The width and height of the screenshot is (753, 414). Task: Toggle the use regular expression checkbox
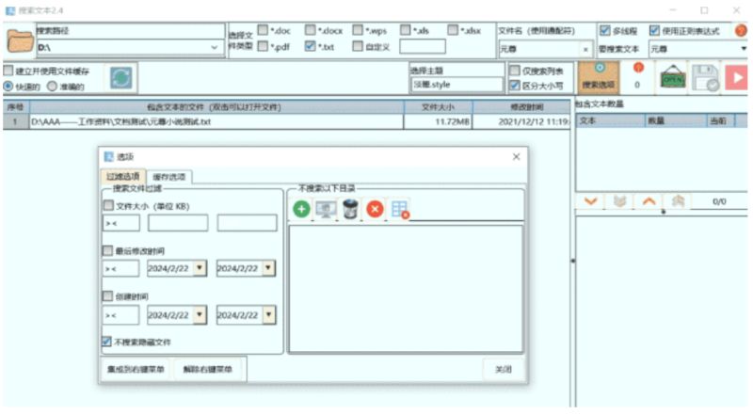tap(654, 30)
